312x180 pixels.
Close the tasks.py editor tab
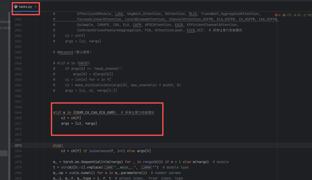pyautogui.click(x=36, y=7)
